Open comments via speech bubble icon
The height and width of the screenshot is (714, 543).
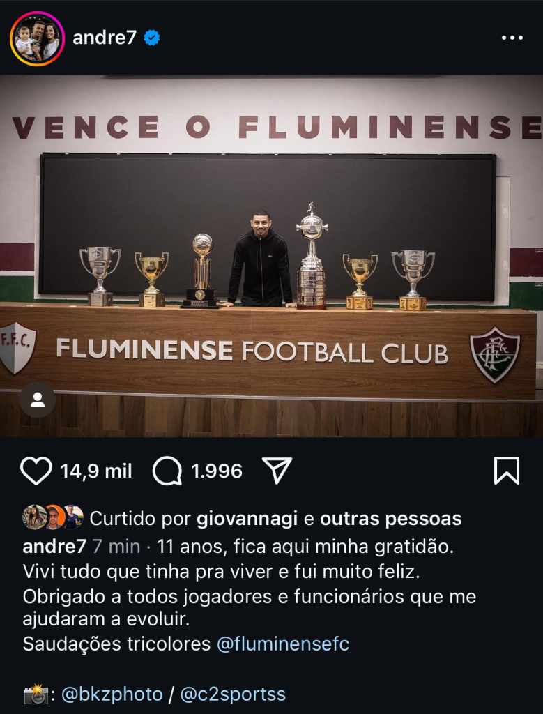pyautogui.click(x=167, y=471)
